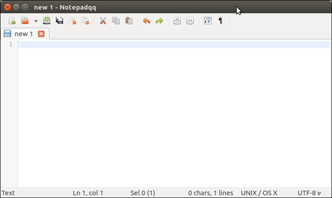Click 'UNIX / OS X' line ending label

(x=259, y=193)
